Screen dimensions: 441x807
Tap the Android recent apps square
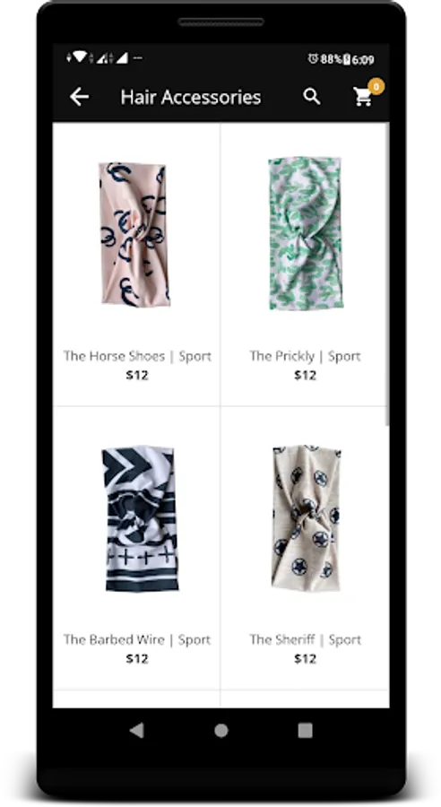click(305, 730)
